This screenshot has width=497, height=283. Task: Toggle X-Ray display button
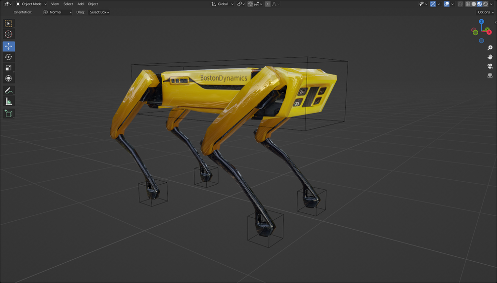(x=460, y=4)
